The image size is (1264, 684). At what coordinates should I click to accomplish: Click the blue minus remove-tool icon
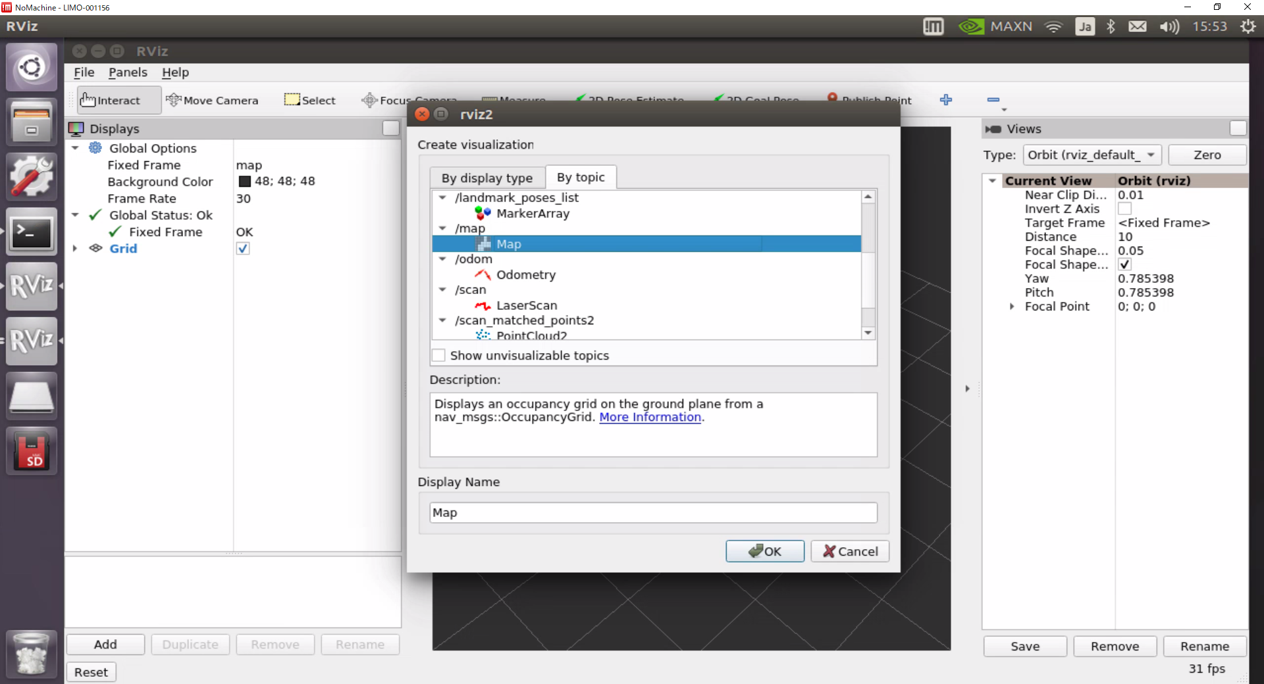[x=993, y=100]
